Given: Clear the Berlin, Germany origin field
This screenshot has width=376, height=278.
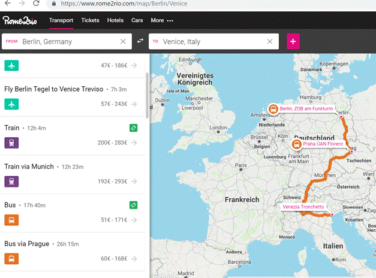Looking at the screenshot, I should 123,41.
